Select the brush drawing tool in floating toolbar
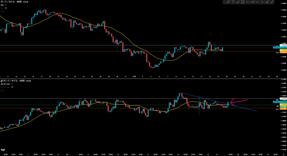 tap(228, 2)
